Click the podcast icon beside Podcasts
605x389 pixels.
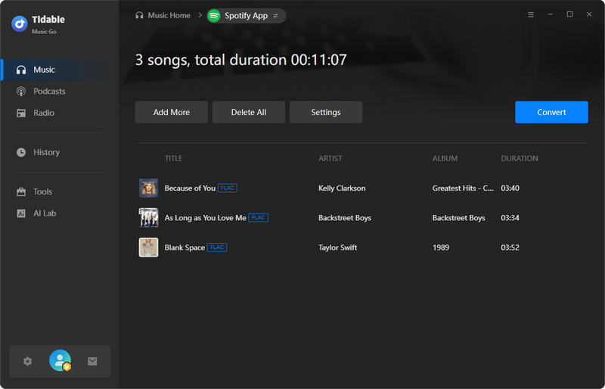[x=21, y=92]
